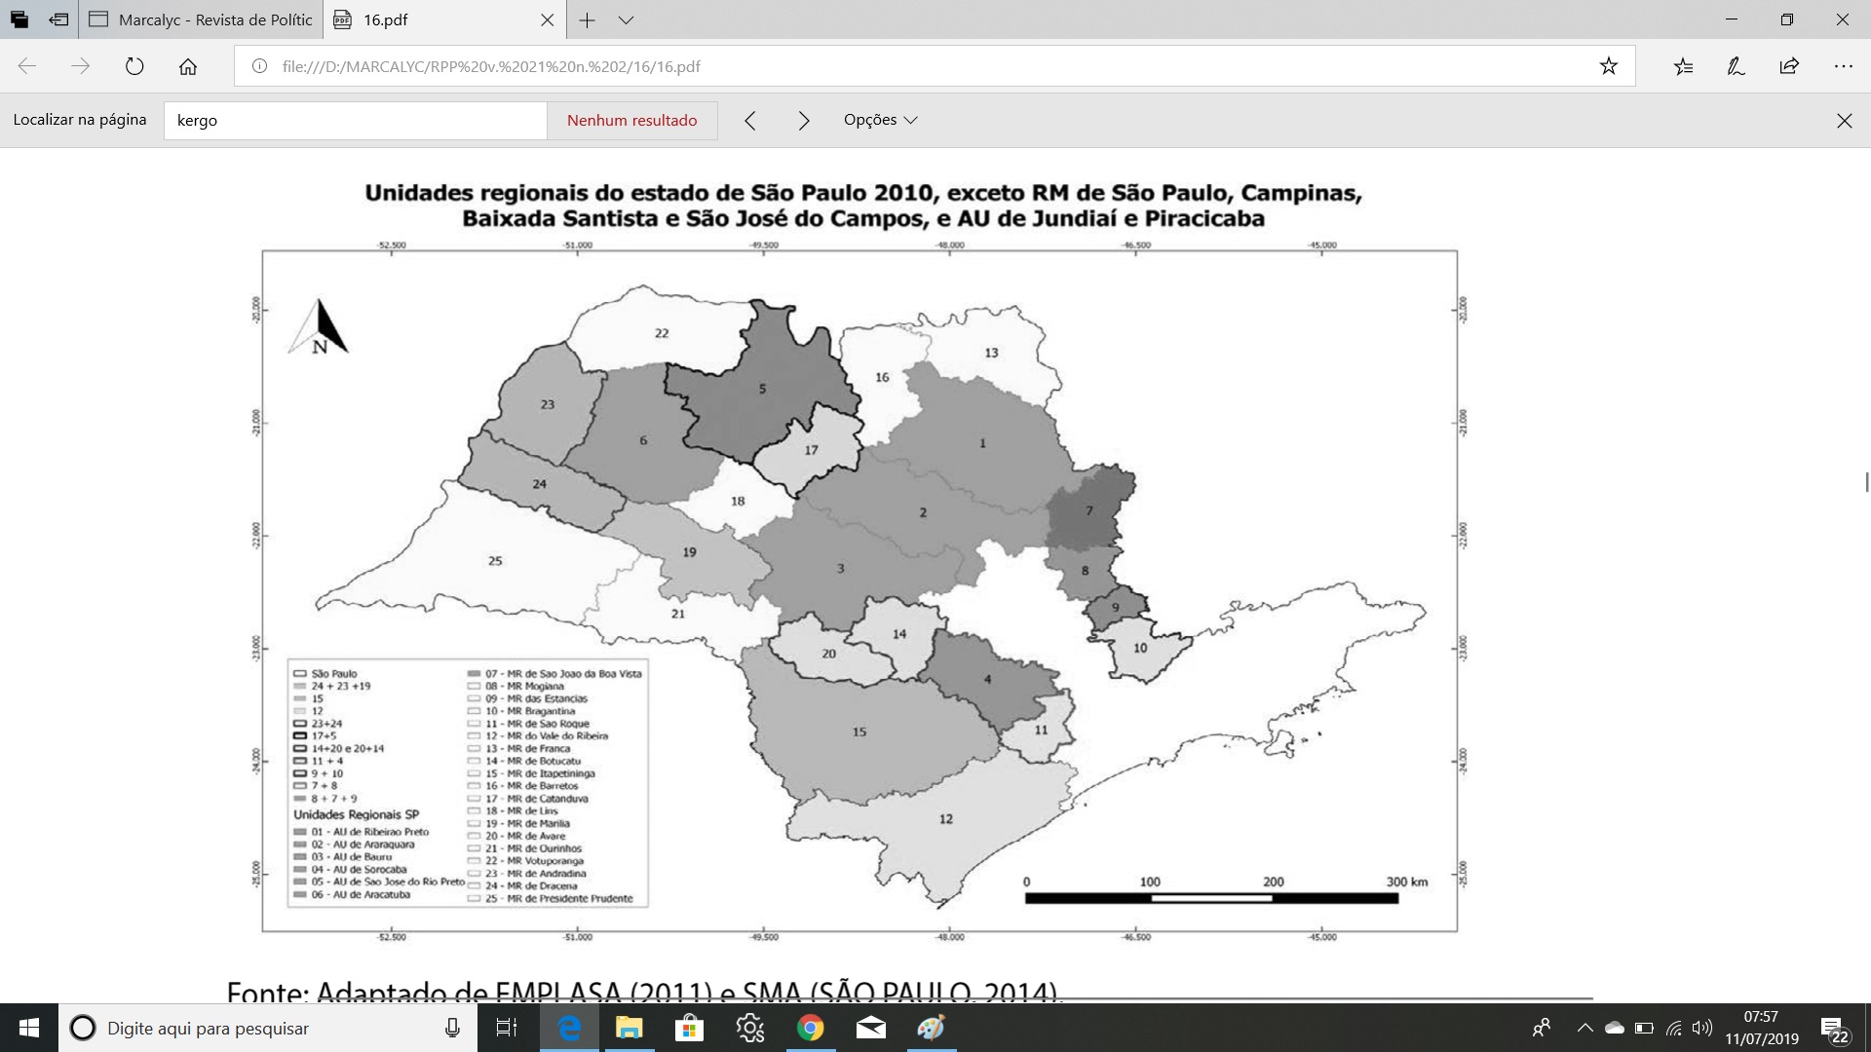This screenshot has height=1052, width=1871.
Task: Show tabs you've set aside
Action: click(19, 19)
